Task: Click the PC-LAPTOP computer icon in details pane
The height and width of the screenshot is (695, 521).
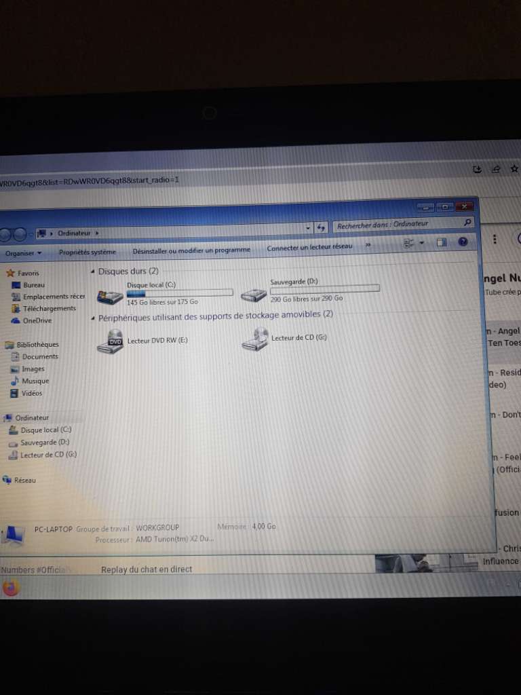Action: click(x=12, y=535)
